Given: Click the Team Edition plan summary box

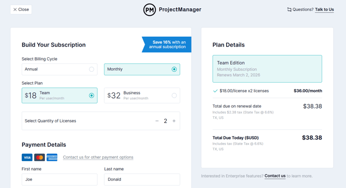Looking at the screenshot, I should pyautogui.click(x=267, y=69).
